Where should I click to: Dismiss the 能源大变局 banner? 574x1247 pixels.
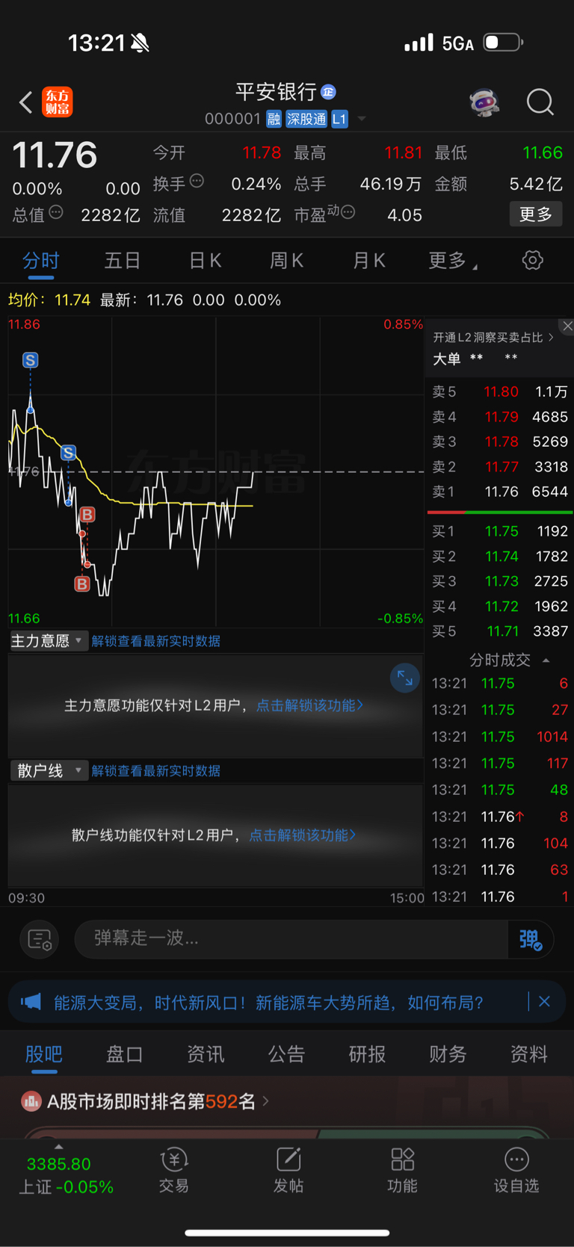pos(544,1001)
